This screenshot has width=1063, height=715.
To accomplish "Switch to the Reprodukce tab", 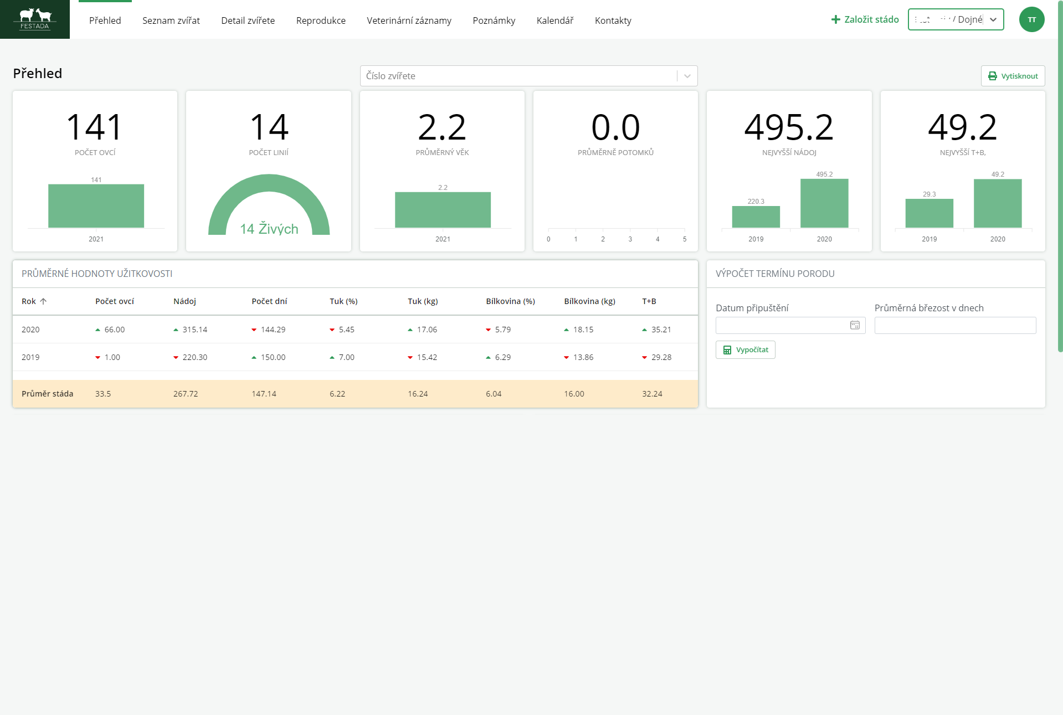I will [321, 20].
